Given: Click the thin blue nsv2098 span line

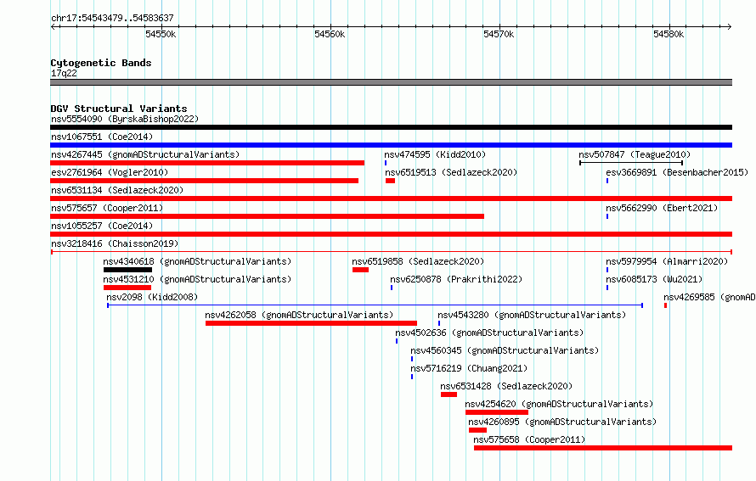Looking at the screenshot, I should 375,305.
